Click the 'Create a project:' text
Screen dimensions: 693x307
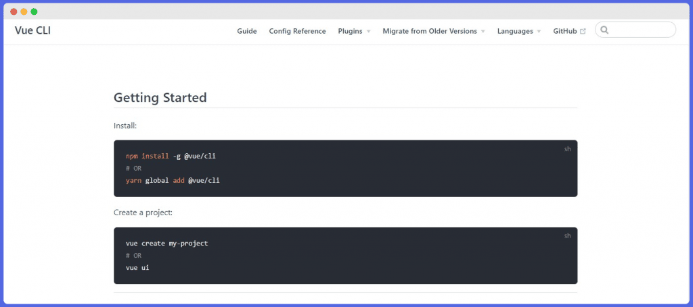(143, 213)
